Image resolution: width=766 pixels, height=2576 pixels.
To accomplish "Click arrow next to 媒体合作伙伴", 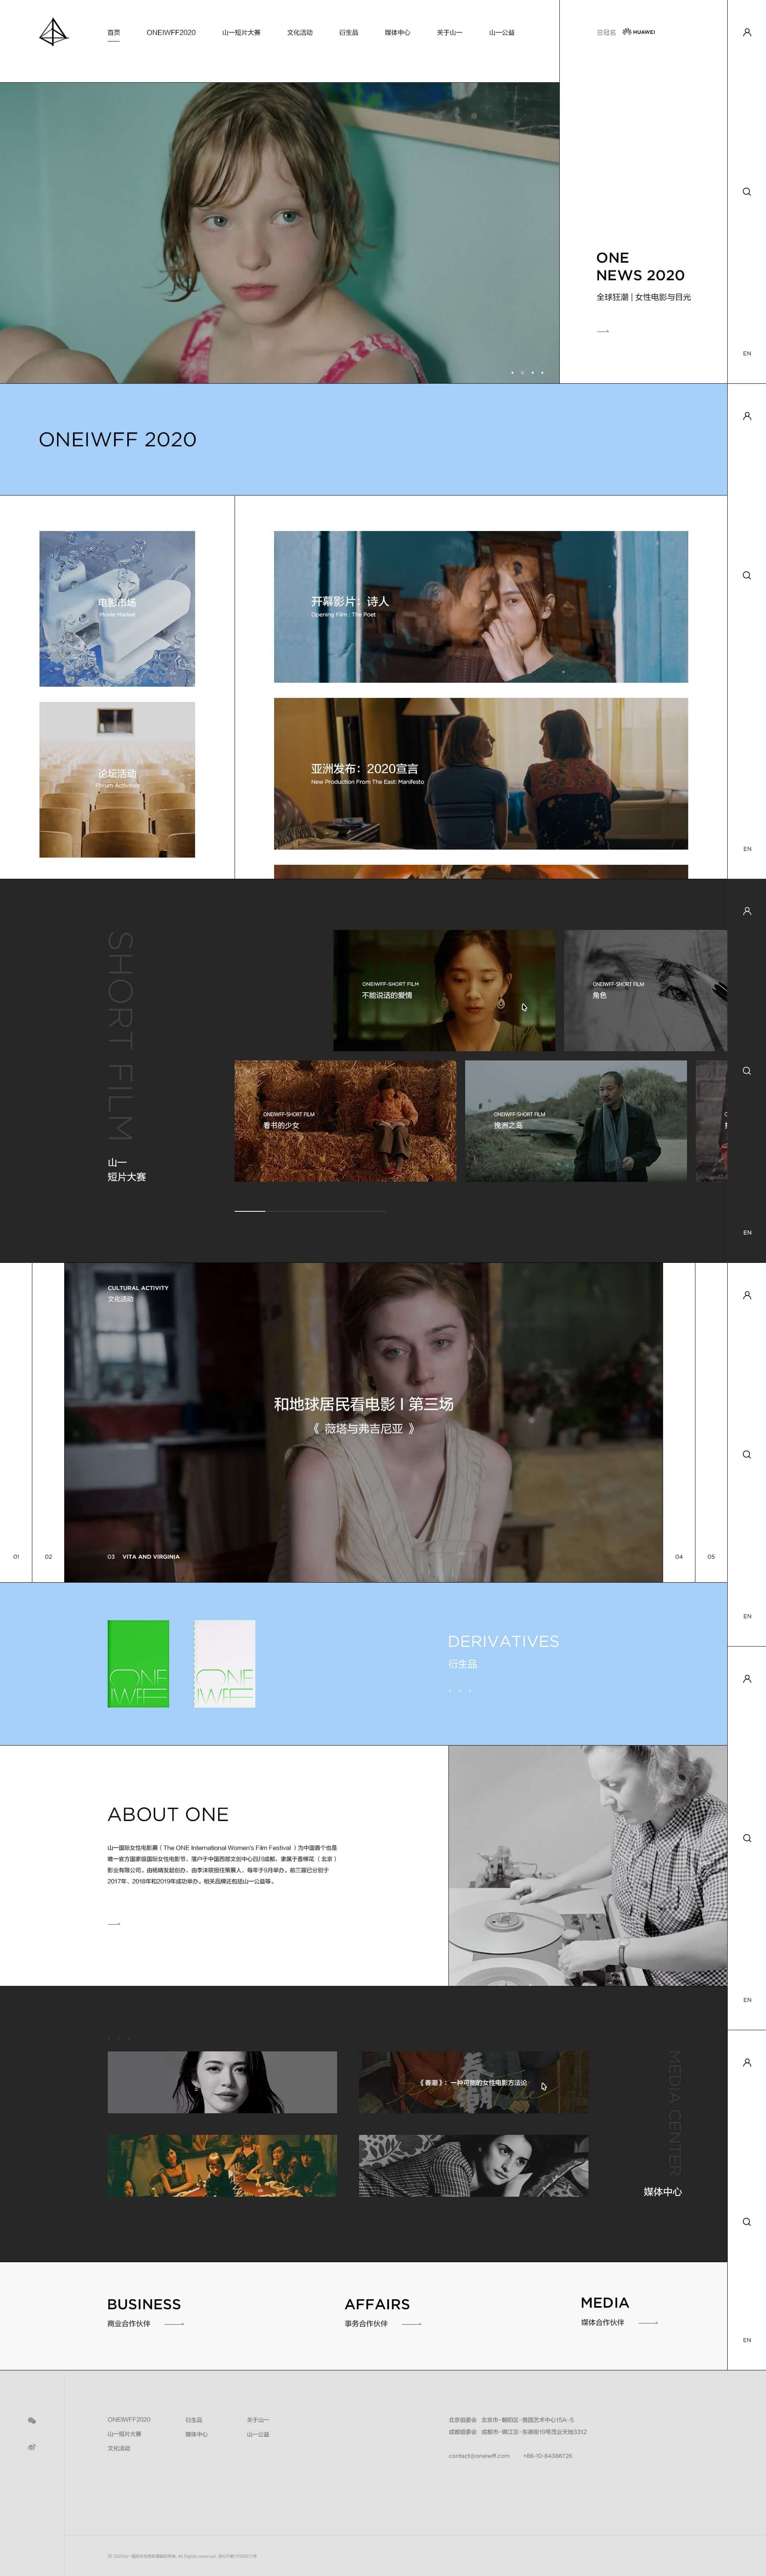I will tap(648, 2322).
